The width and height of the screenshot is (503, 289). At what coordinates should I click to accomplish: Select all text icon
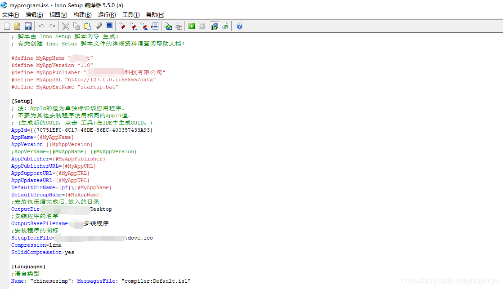click(109, 26)
